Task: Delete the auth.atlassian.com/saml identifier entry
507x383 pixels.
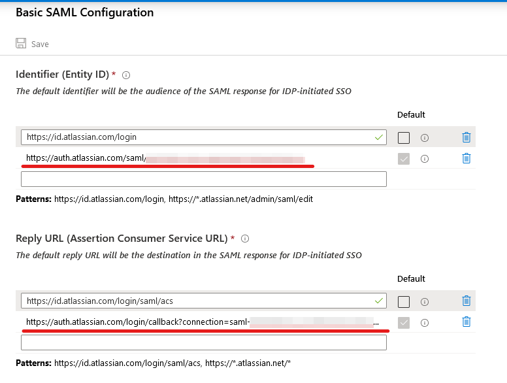Action: click(x=466, y=158)
